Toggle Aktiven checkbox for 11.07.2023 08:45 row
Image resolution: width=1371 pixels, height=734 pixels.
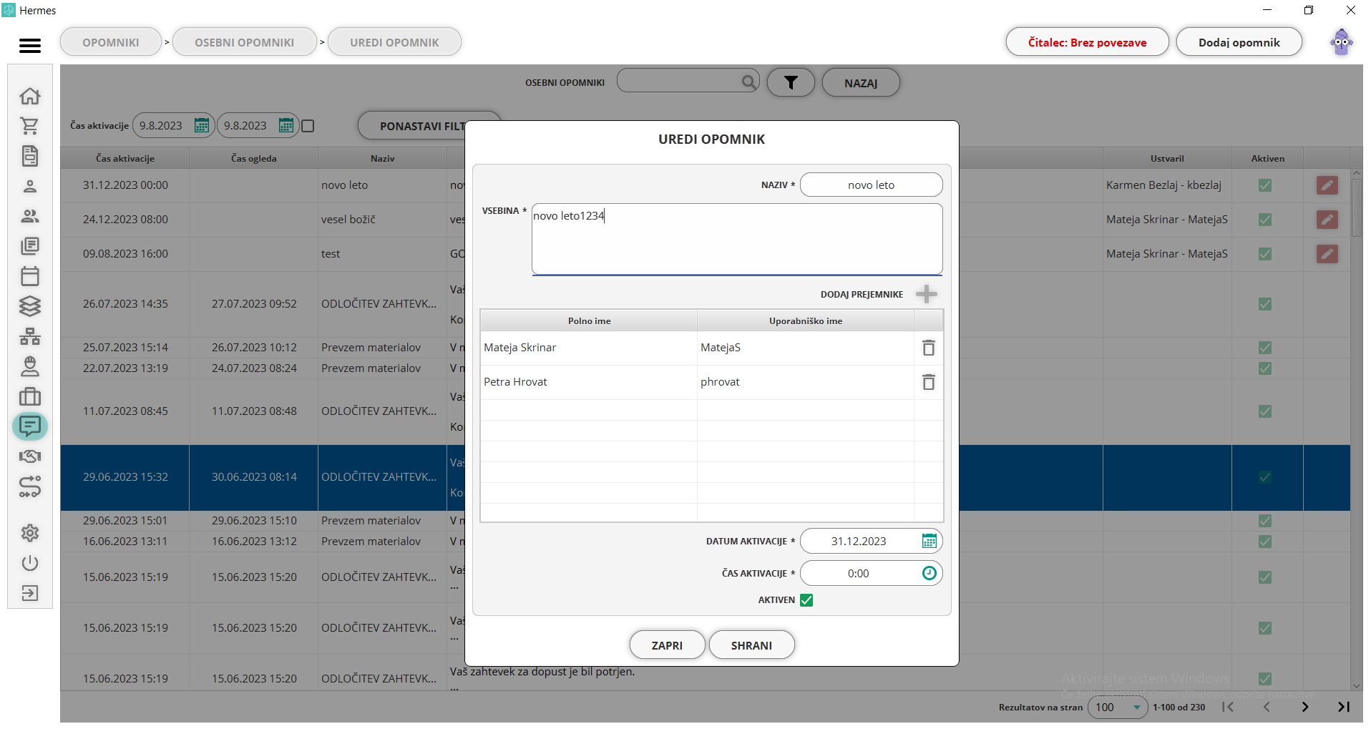(1265, 411)
